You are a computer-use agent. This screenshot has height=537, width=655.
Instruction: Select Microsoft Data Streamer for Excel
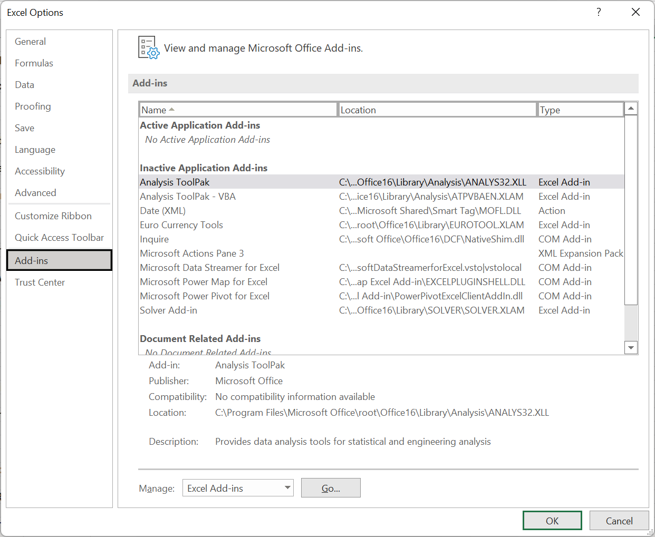pos(381,267)
